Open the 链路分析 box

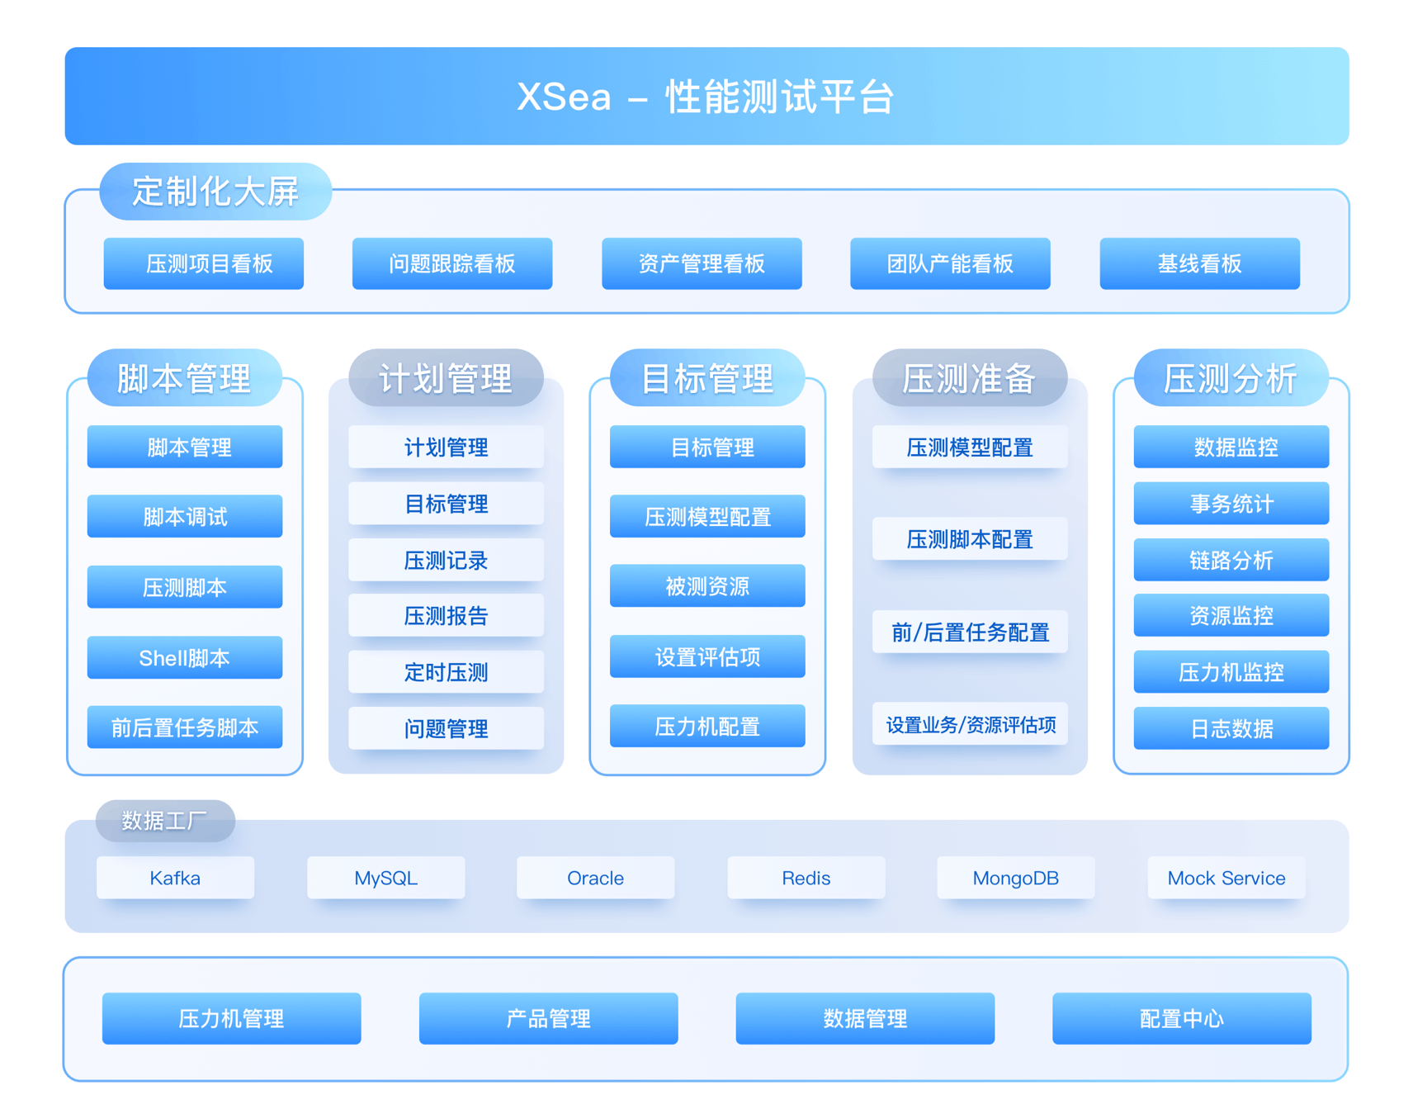pyautogui.click(x=1231, y=560)
